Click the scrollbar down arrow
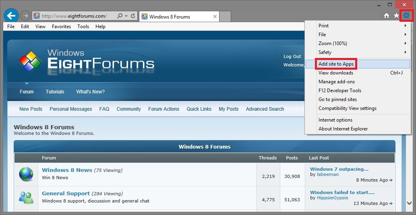416x215 pixels. coord(409,203)
